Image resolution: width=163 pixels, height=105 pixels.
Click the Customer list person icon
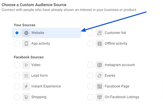100,33
